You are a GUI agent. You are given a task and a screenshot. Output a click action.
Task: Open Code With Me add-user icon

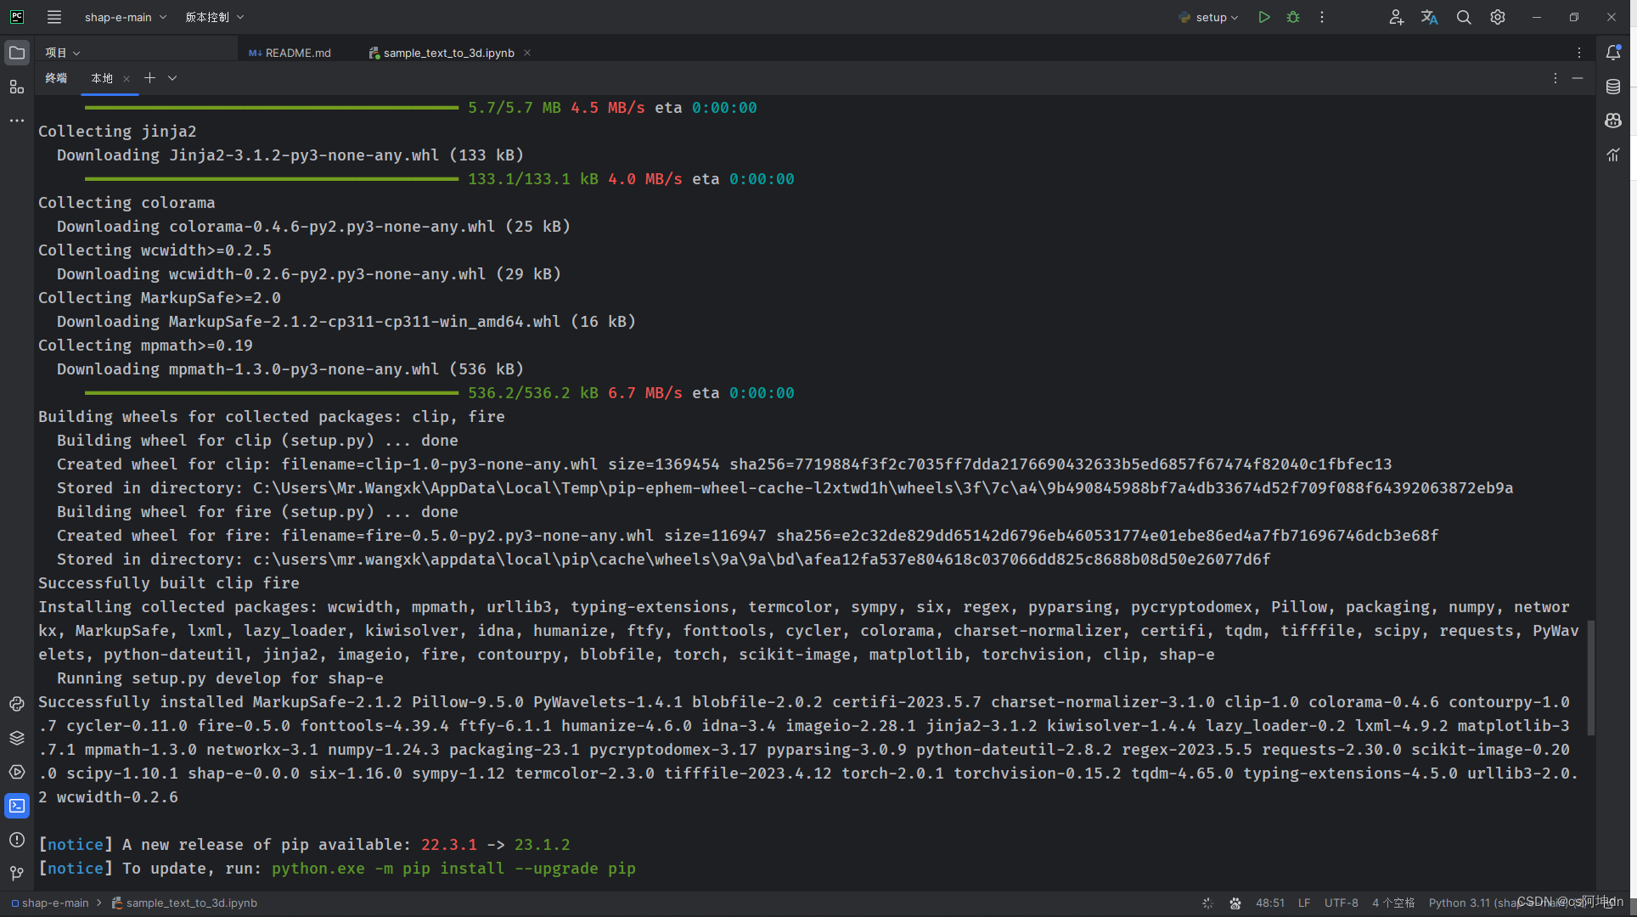(x=1396, y=17)
